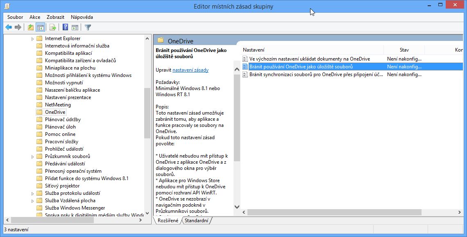This screenshot has height=237, width=467.
Task: Click the folder icon of Internet Explorer
Action: (39, 38)
